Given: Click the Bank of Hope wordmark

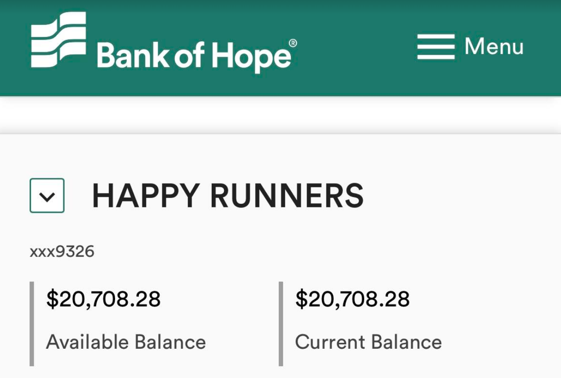Looking at the screenshot, I should pyautogui.click(x=194, y=56).
